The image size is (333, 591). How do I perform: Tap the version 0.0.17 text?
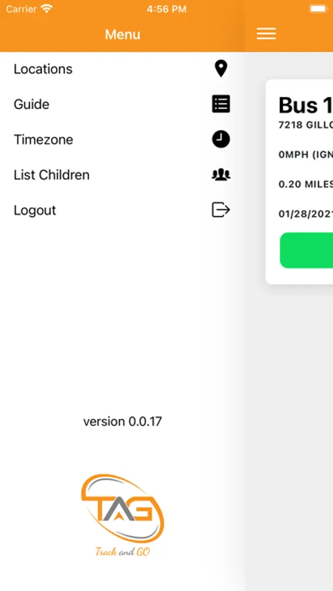pos(123,422)
